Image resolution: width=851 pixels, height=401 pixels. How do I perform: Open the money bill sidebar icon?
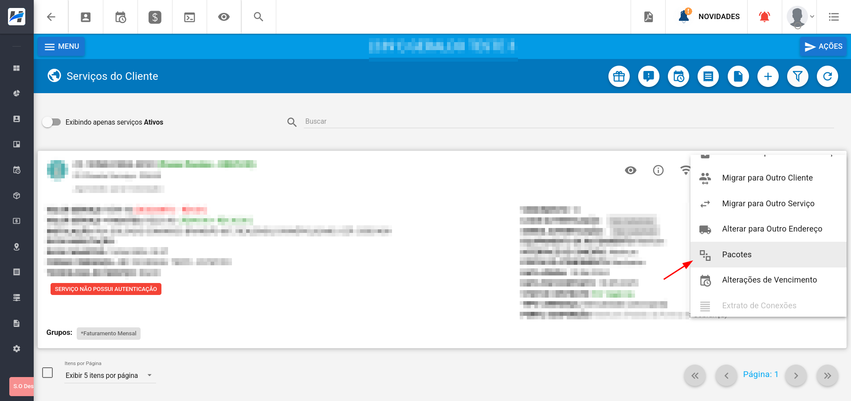[16, 221]
